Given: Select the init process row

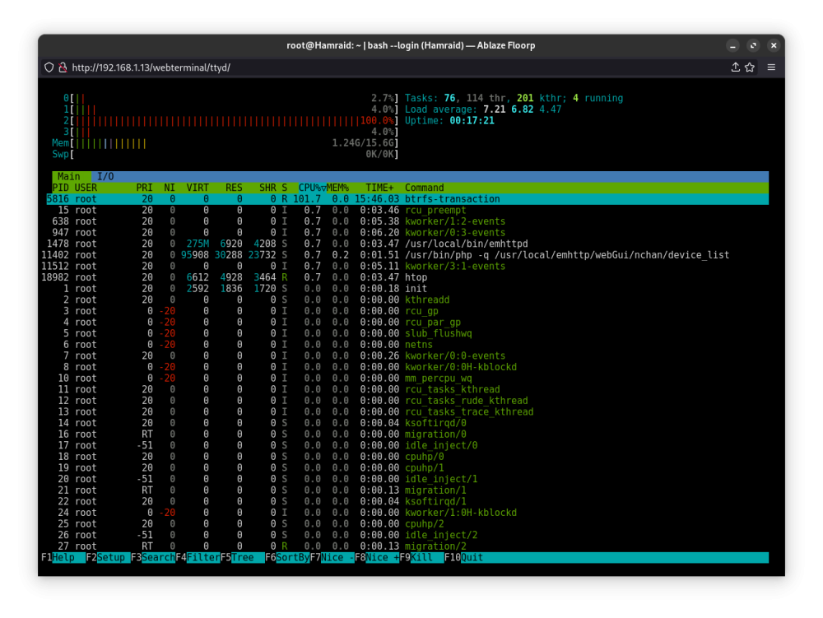Looking at the screenshot, I should pyautogui.click(x=407, y=289).
